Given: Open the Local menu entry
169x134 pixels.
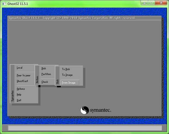Looking at the screenshot, I should click(x=20, y=68).
